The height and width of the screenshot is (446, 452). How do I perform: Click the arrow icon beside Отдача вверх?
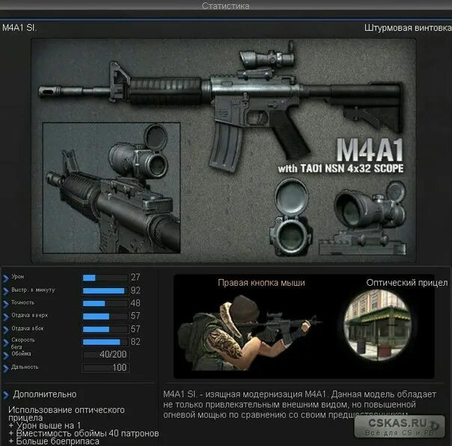[x=6, y=317]
